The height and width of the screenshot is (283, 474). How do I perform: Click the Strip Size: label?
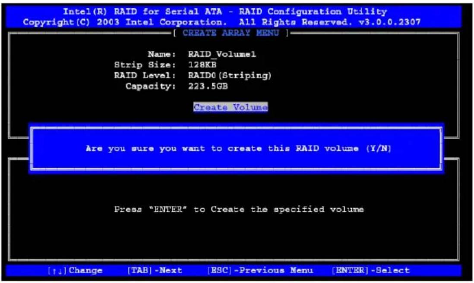tap(145, 65)
